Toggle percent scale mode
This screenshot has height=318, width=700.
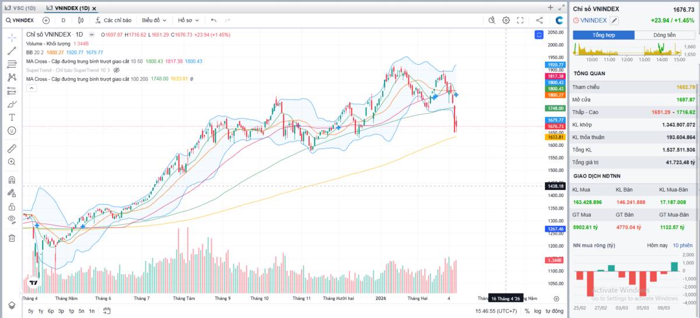(527, 311)
